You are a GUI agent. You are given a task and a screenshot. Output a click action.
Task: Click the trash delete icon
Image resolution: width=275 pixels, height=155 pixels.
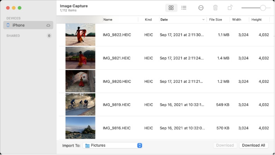[215, 8]
